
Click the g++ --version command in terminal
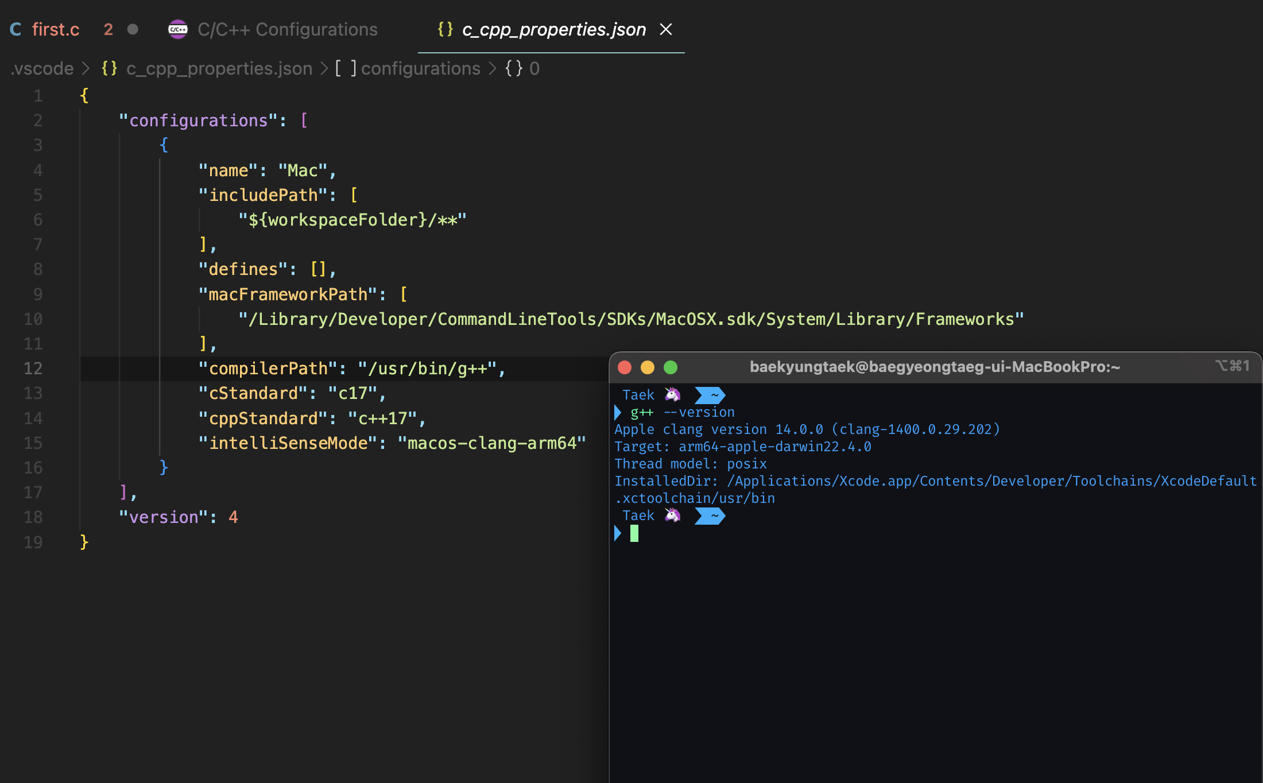[x=683, y=412]
